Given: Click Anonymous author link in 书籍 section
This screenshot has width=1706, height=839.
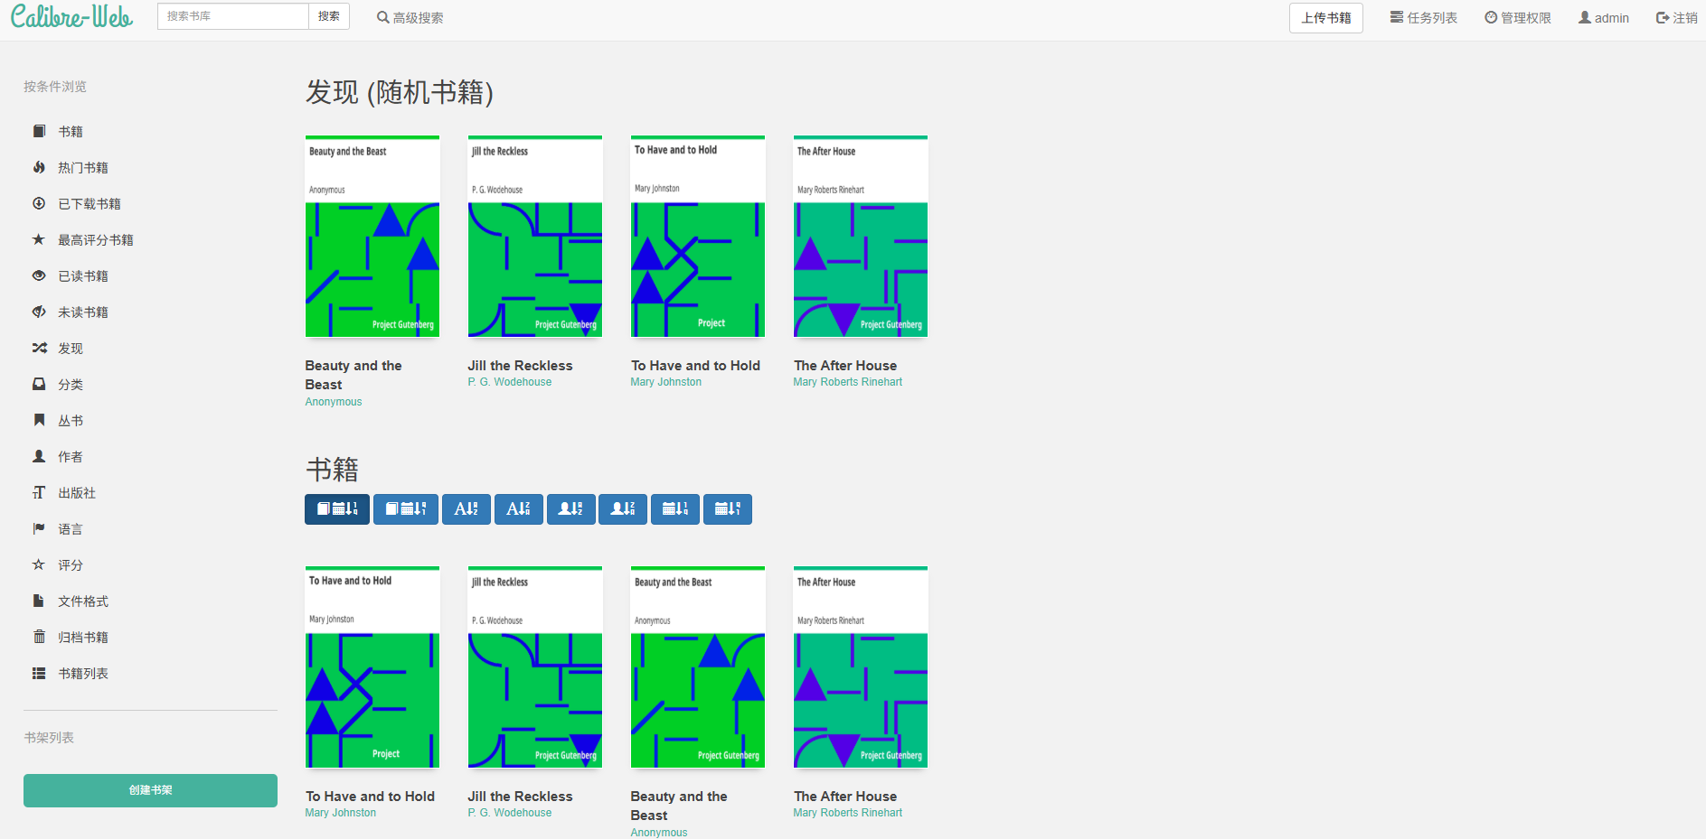Looking at the screenshot, I should [659, 833].
